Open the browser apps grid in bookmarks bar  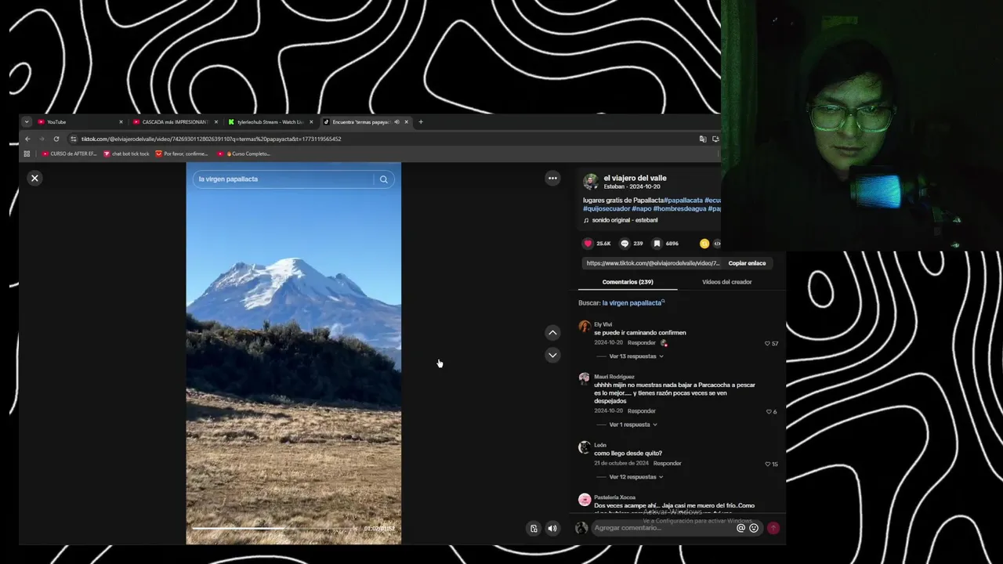tap(27, 154)
